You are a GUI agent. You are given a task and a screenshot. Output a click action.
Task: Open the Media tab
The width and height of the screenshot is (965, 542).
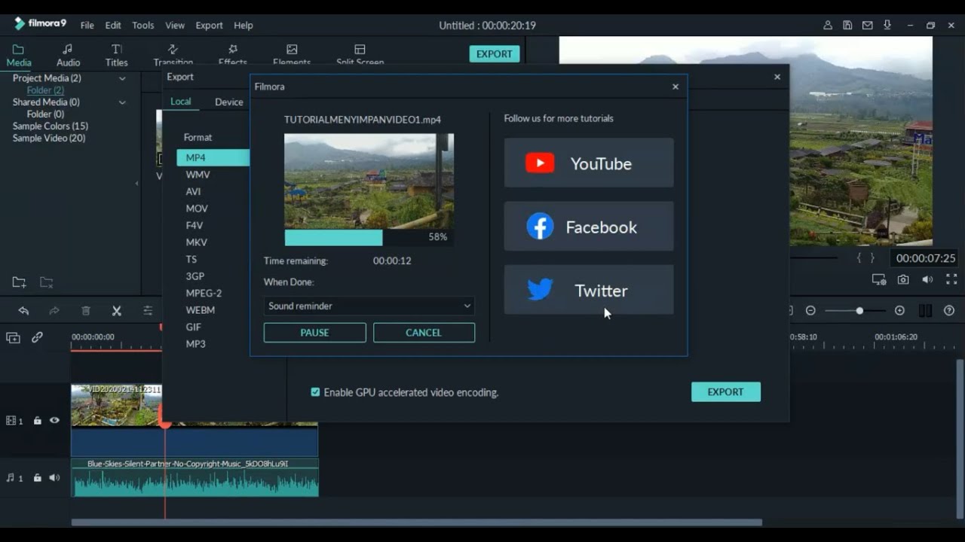pos(19,55)
